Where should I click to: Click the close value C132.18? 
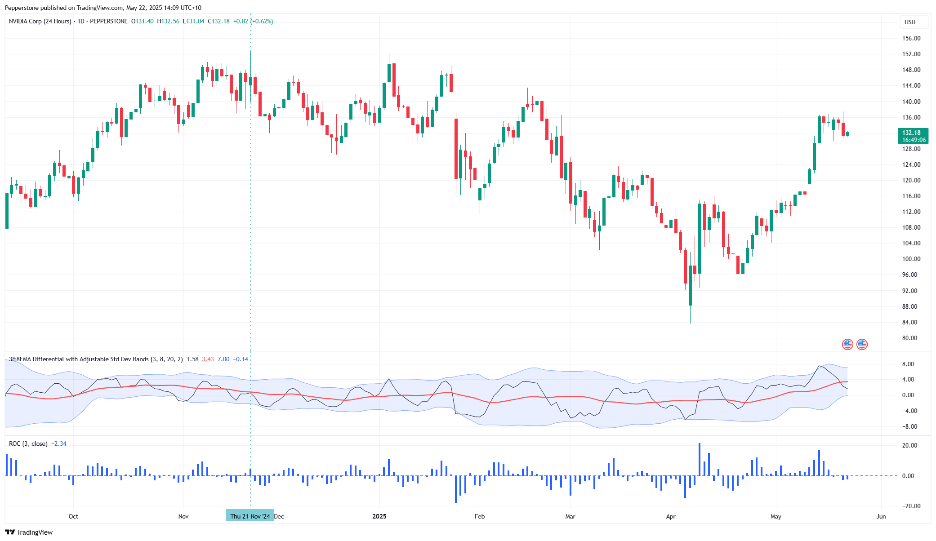pyautogui.click(x=219, y=21)
